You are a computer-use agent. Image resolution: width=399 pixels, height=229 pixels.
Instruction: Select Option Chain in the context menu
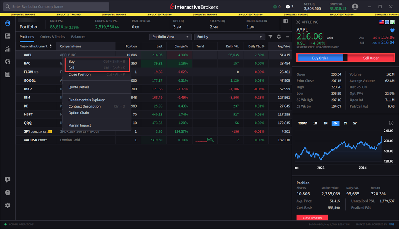(97, 112)
